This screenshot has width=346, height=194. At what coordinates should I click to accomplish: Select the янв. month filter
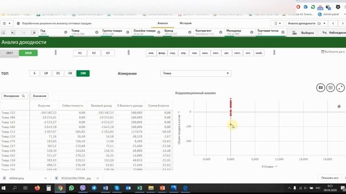click(151, 53)
